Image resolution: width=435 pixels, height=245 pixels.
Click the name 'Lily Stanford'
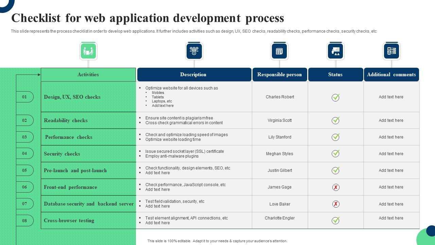click(280, 137)
